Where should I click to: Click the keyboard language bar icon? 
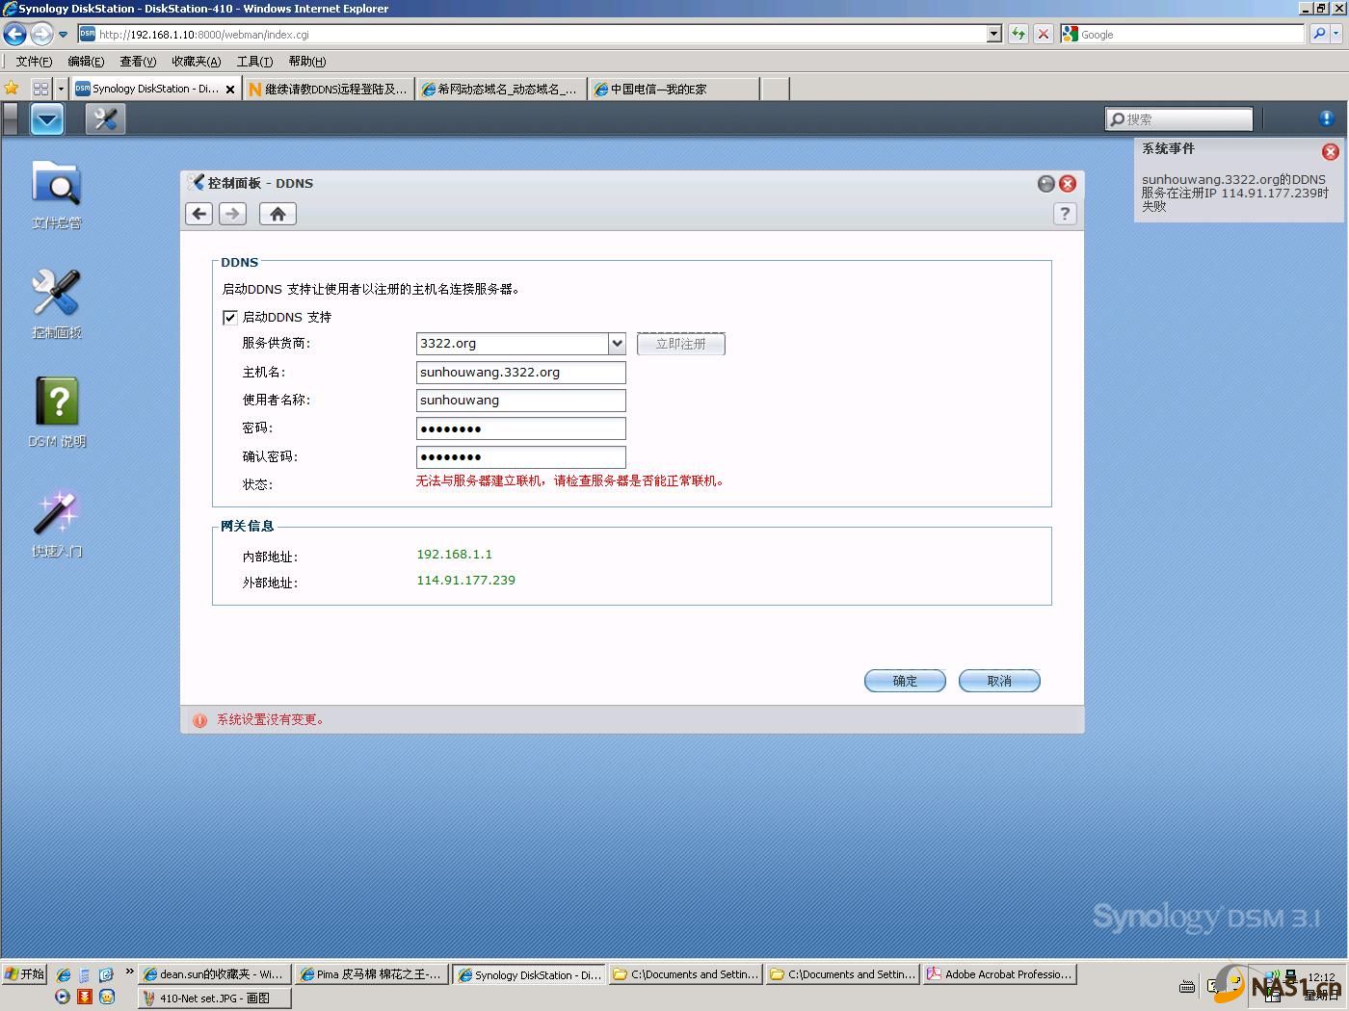pos(1187,986)
